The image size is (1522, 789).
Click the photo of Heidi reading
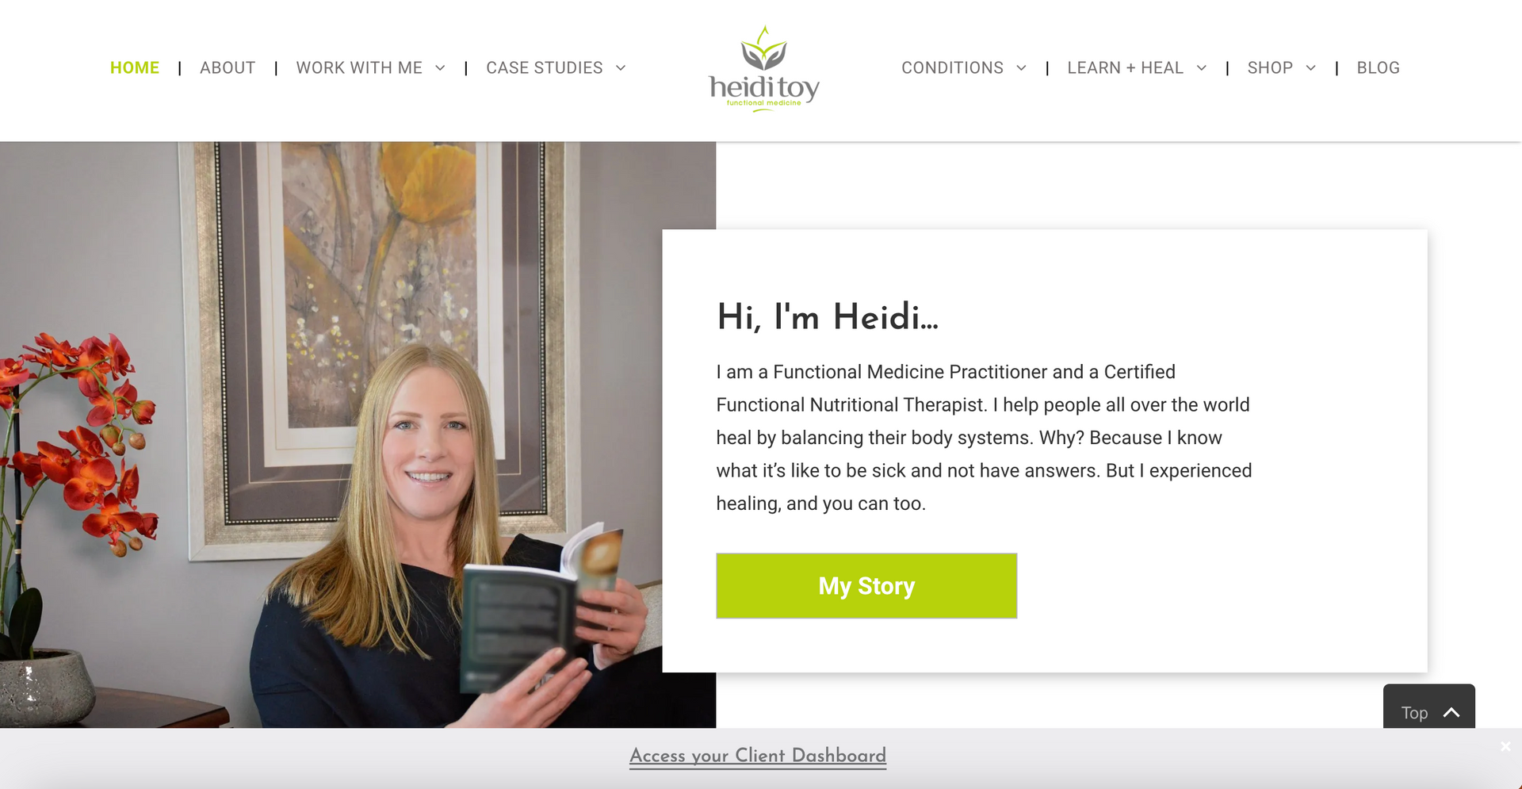pos(358,435)
